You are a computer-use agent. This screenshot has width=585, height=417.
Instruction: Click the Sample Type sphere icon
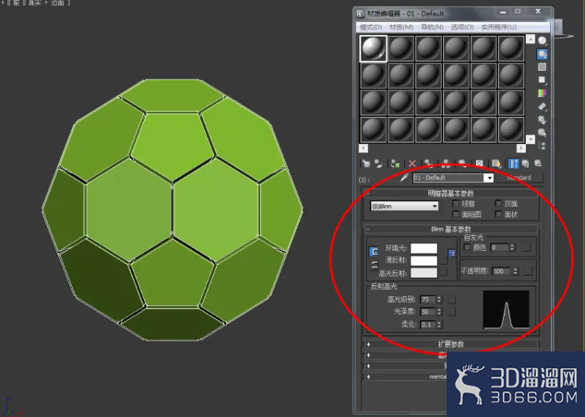tap(543, 41)
